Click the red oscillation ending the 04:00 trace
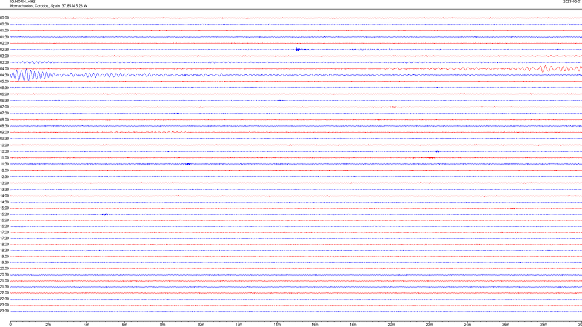 [x=560, y=68]
